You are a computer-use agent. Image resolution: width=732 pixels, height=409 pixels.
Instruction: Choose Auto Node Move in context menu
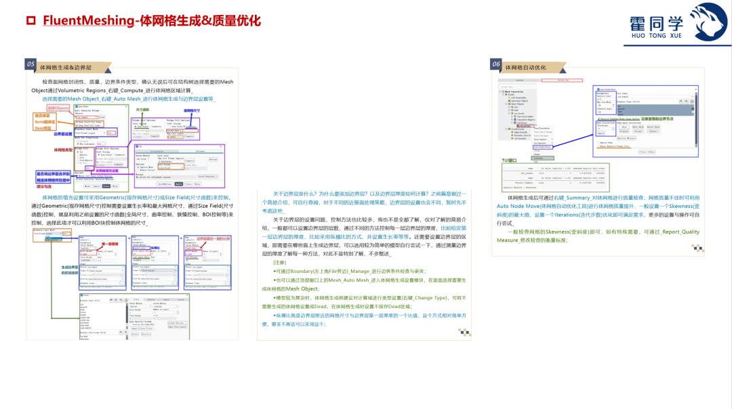pyautogui.click(x=543, y=147)
